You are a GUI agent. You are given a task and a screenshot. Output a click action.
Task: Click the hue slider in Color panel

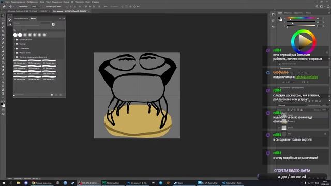coord(301,18)
